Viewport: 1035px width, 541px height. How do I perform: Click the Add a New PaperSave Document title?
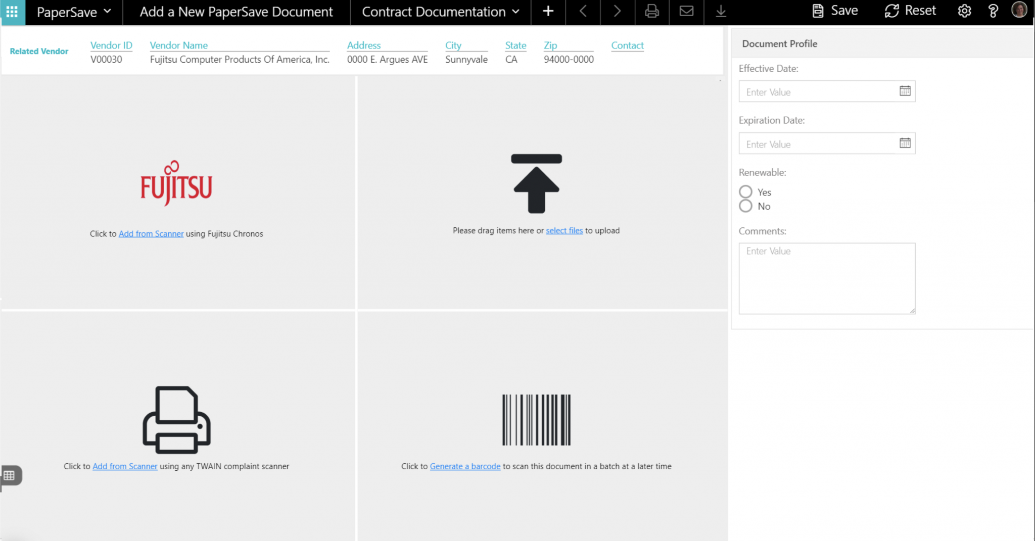pyautogui.click(x=236, y=11)
